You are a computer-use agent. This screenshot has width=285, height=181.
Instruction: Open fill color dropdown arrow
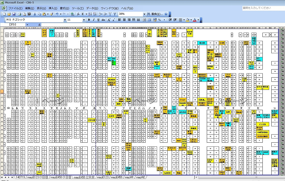(191, 20)
